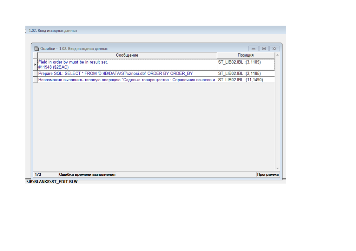Click position cell in the Prepare SQL row
The height and width of the screenshot is (251, 356).
pos(246,73)
